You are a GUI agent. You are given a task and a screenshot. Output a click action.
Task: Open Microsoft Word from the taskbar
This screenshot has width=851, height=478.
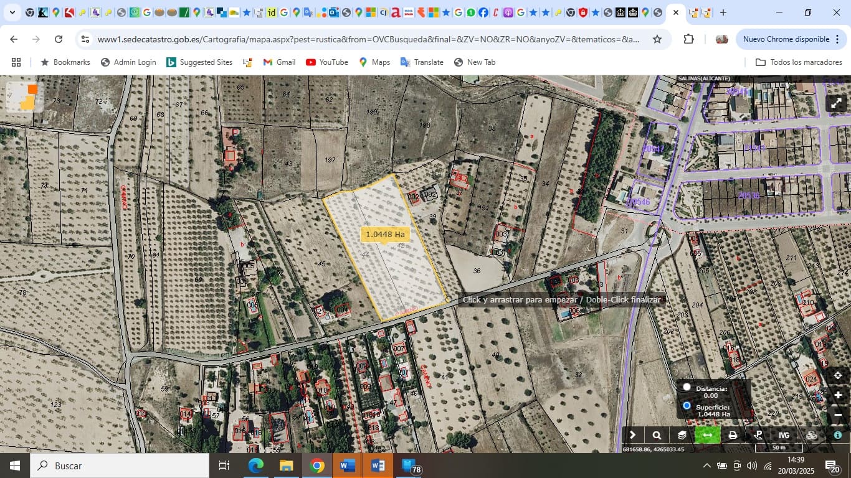coord(346,465)
